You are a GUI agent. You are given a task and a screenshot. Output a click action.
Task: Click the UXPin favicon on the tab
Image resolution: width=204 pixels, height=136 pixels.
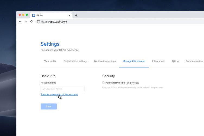(34, 16)
